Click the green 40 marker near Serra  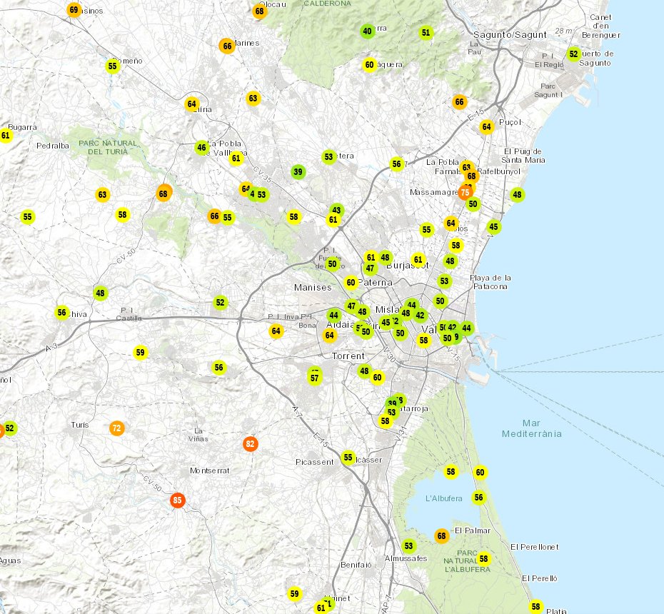point(366,31)
